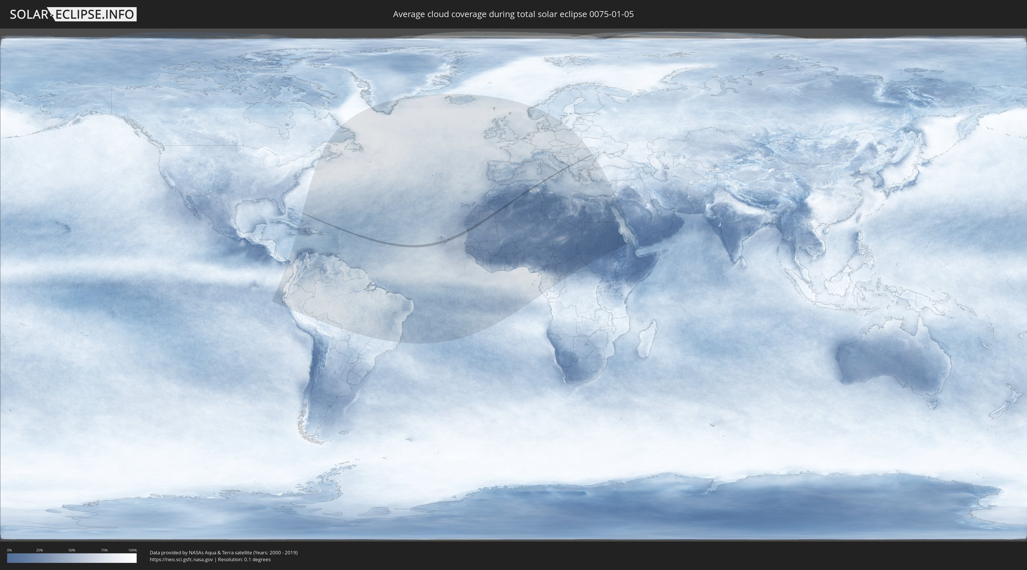Image resolution: width=1027 pixels, height=570 pixels.
Task: Click the 75% legend label
Action: [104, 550]
